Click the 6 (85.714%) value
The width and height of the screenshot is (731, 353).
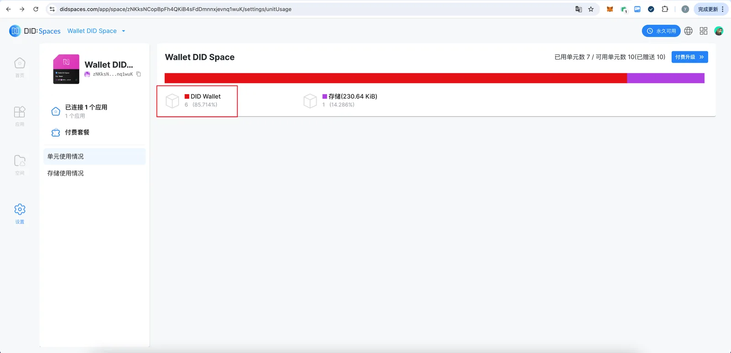(201, 105)
